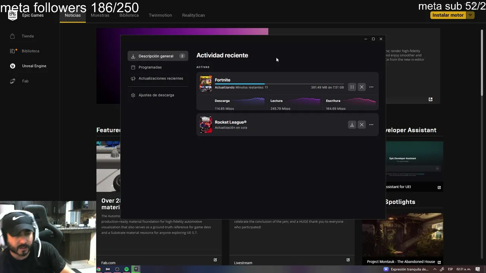Switch to the Muestras tab

click(x=100, y=15)
